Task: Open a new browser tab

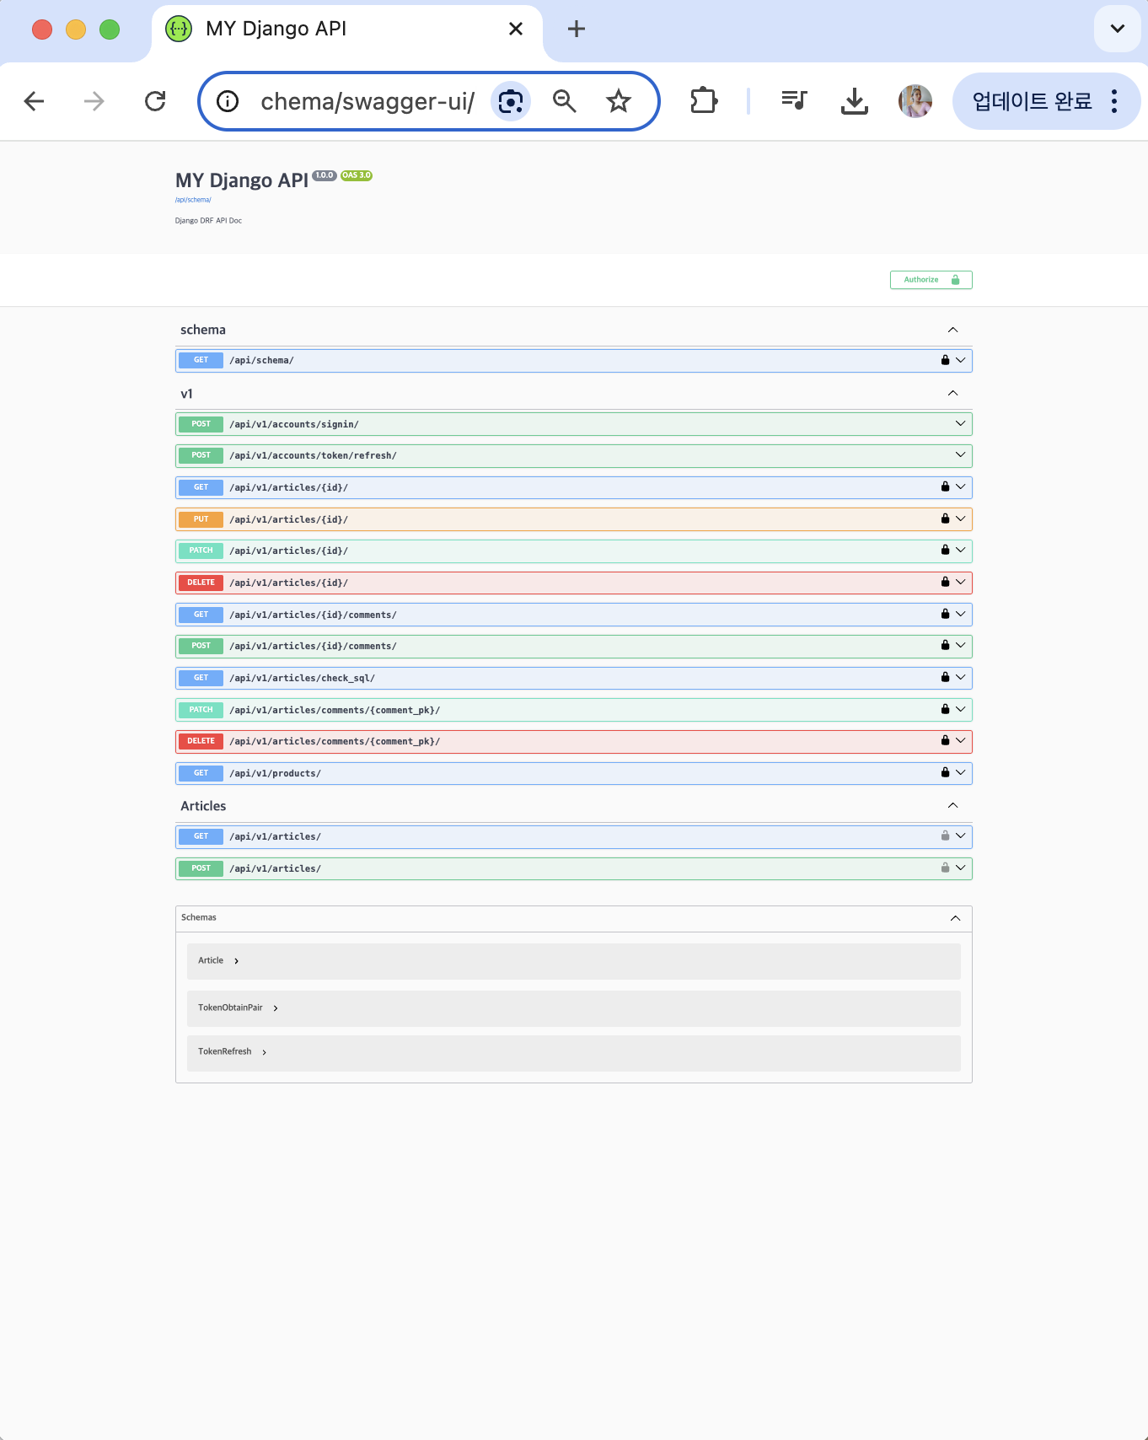Action: pos(577,29)
